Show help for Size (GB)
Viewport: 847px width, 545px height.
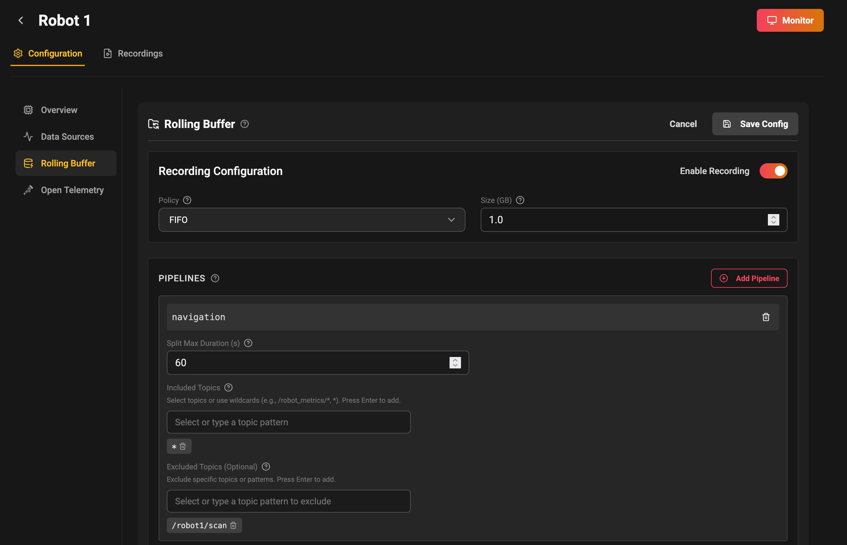coord(519,200)
